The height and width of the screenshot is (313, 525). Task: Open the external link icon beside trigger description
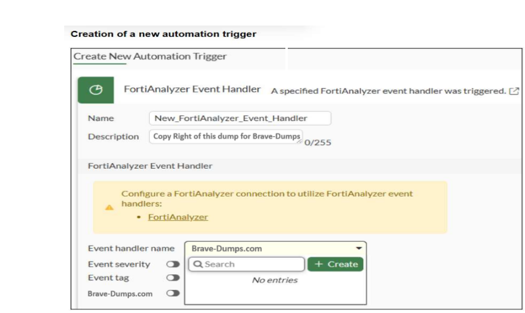pos(514,91)
